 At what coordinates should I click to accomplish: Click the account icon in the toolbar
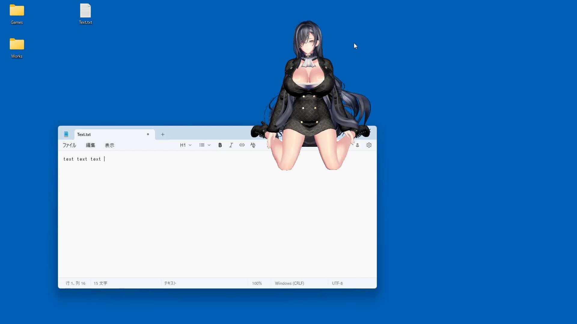coord(357,145)
